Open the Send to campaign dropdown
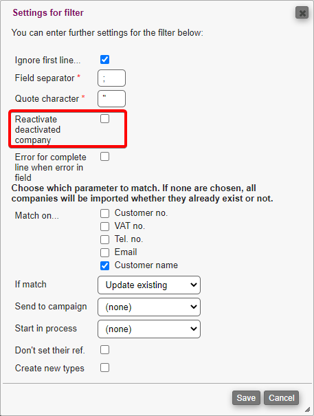Screen dimensions: 314x416 tap(149, 307)
